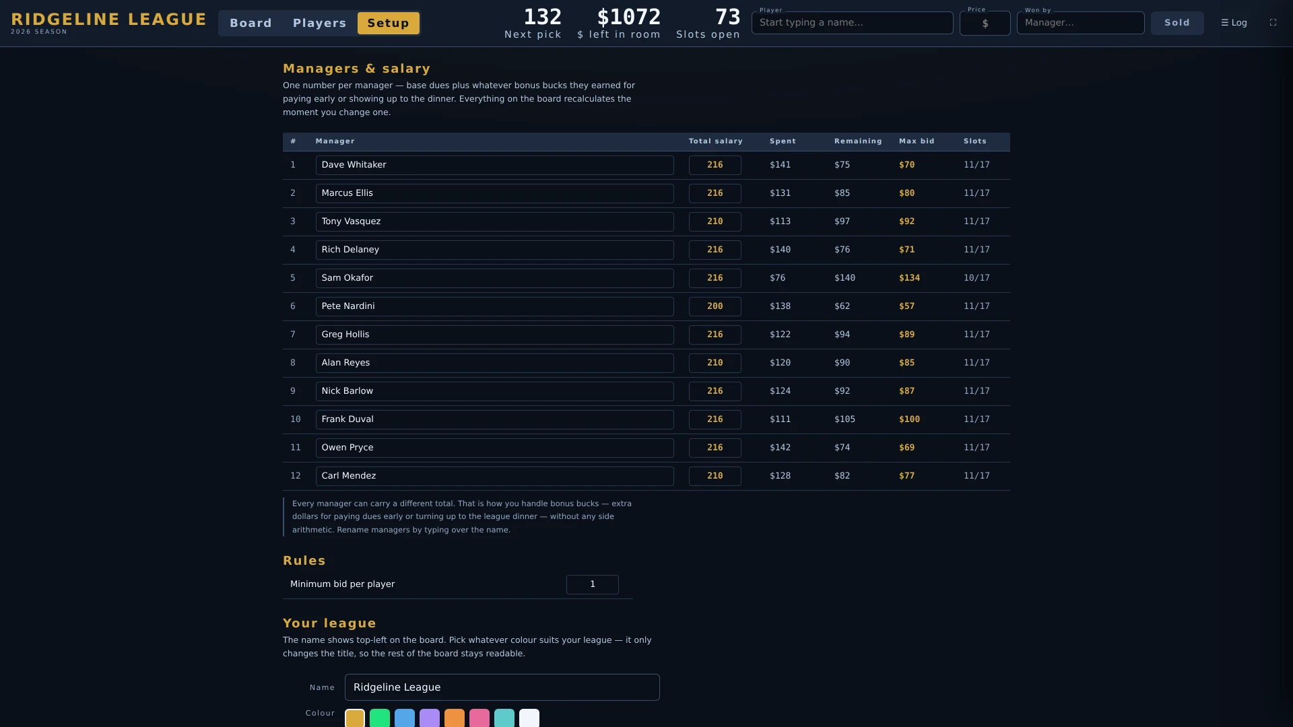Change Carl Mendez's total salary

coord(715,476)
